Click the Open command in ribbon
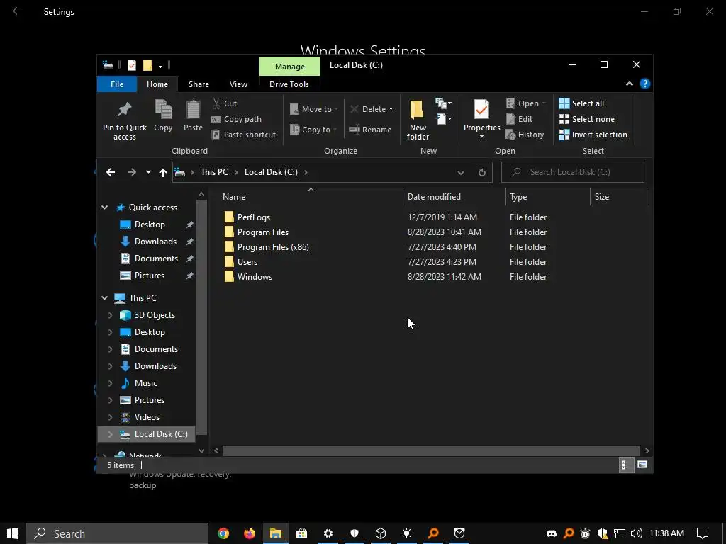 [525, 103]
